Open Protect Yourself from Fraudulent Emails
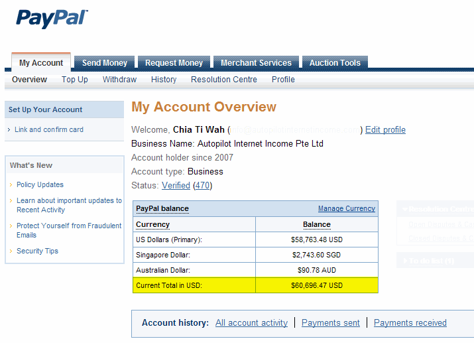The image size is (474, 343). 69,230
